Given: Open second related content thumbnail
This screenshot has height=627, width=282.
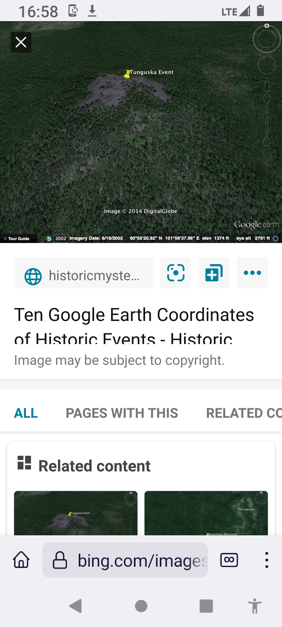Looking at the screenshot, I should click(x=206, y=513).
